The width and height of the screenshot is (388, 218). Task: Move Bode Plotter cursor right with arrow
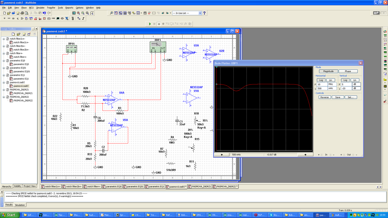pos(305,154)
